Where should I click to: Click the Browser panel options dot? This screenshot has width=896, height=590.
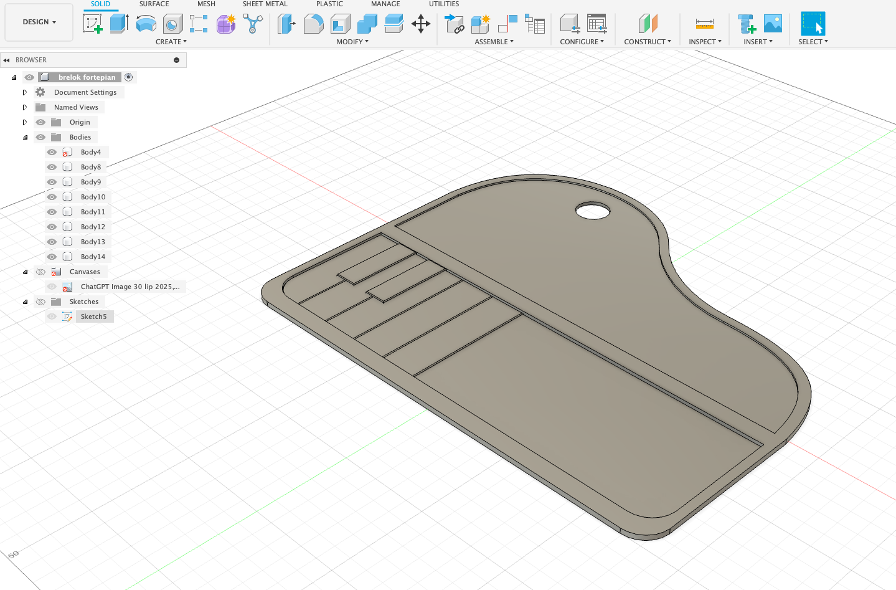click(176, 60)
